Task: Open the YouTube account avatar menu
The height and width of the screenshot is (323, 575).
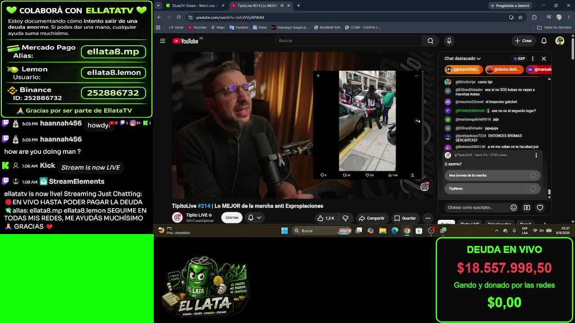Action: coord(560,41)
